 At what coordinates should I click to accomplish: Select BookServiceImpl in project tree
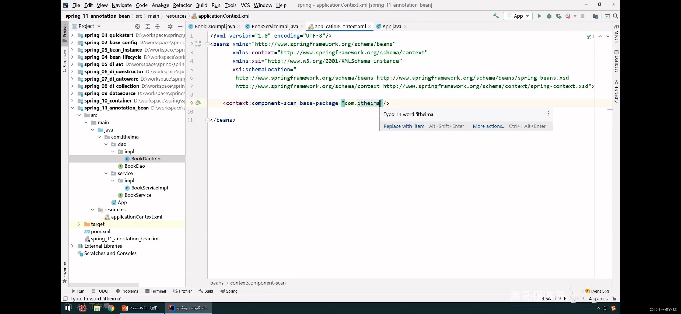tap(149, 188)
